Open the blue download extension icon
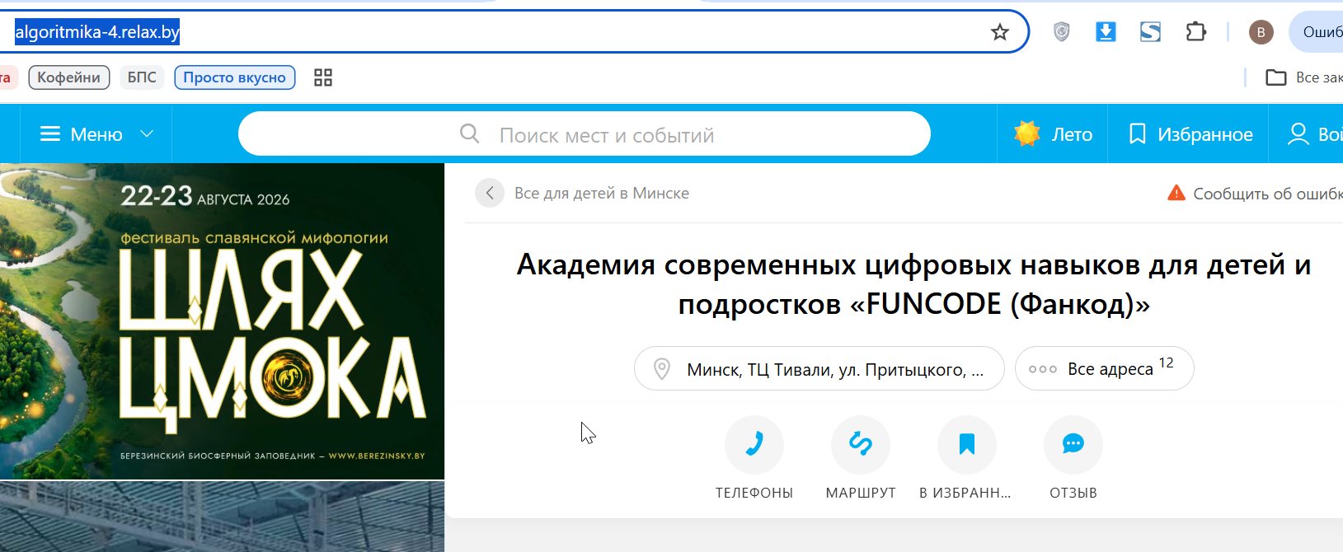 [x=1106, y=32]
